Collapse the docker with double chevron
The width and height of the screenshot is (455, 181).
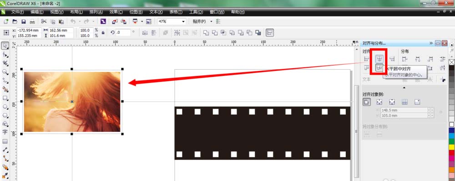pyautogui.click(x=431, y=44)
